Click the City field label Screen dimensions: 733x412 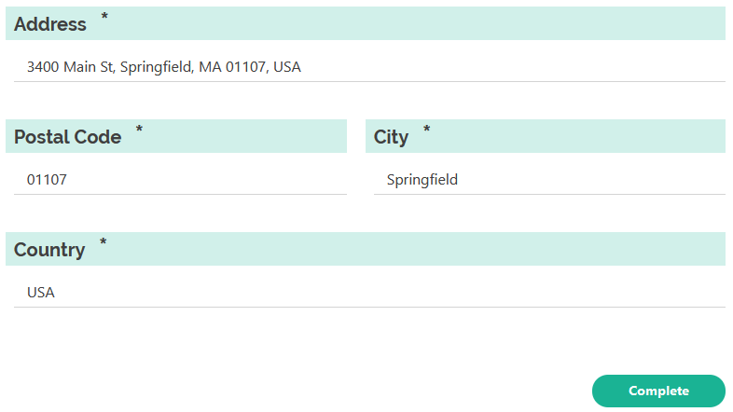click(391, 137)
